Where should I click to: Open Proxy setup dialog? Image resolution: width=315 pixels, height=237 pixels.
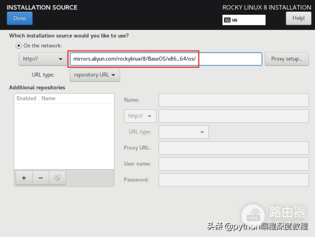(286, 59)
